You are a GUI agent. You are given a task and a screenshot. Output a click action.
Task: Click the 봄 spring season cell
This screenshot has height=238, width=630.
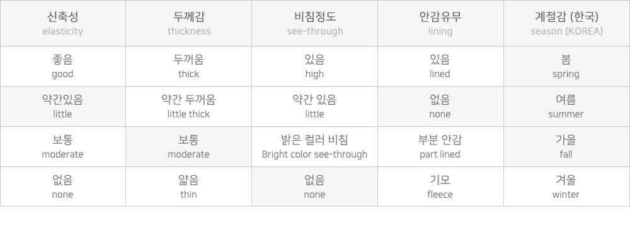pyautogui.click(x=566, y=66)
